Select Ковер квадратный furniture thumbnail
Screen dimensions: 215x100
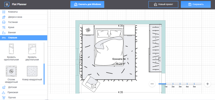point(32,71)
